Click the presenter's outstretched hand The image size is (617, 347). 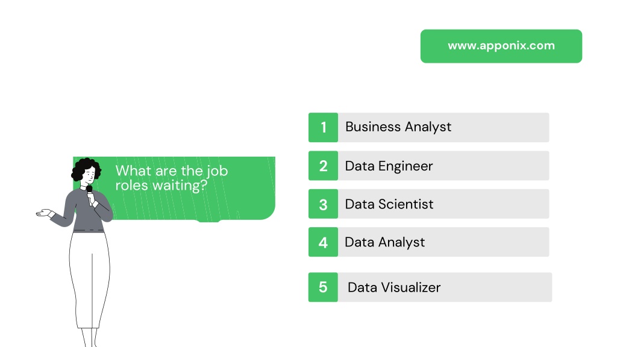tap(43, 213)
